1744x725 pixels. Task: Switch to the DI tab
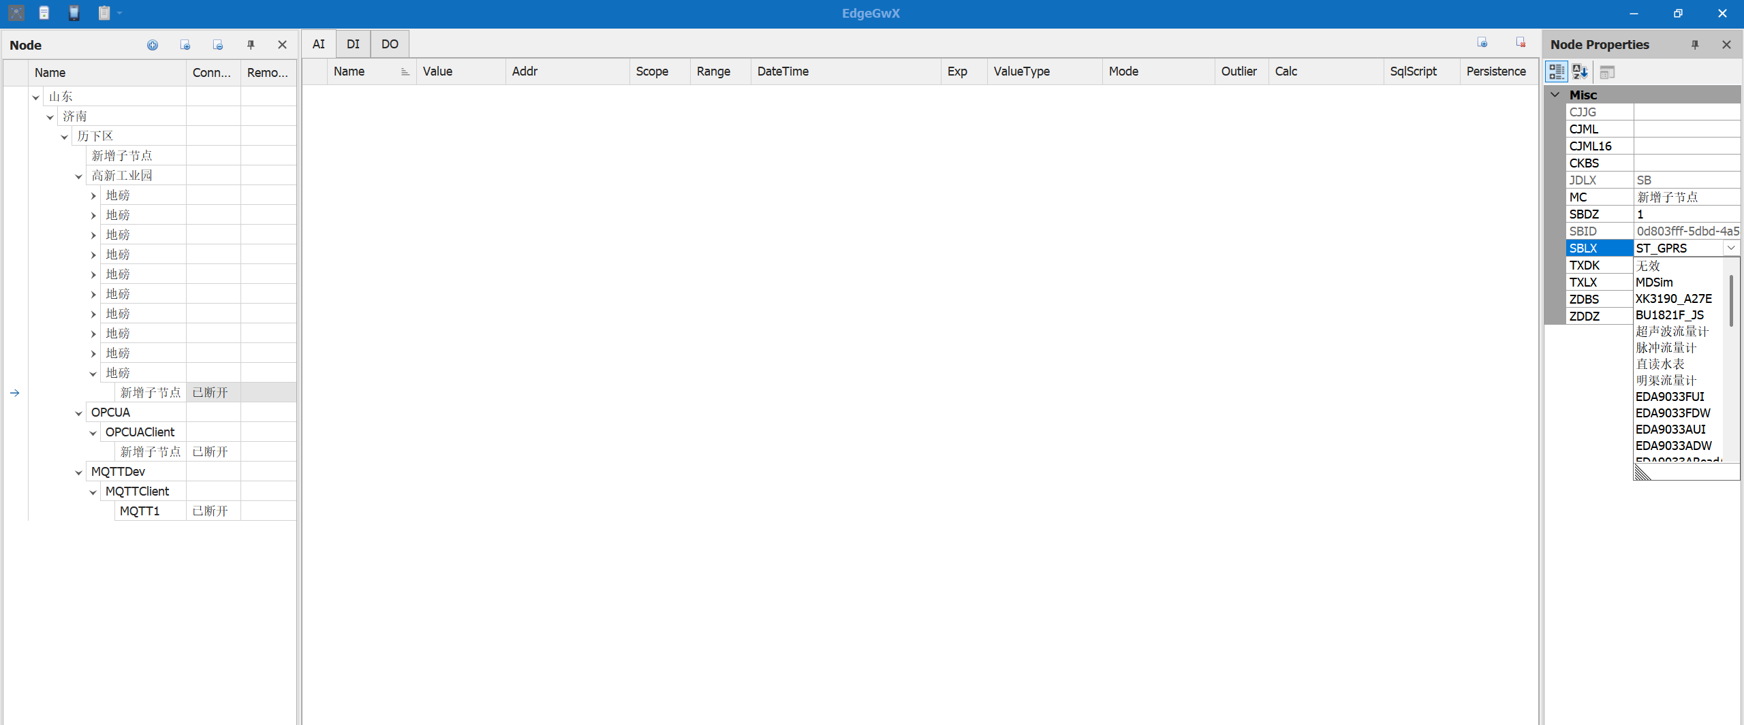point(353,44)
